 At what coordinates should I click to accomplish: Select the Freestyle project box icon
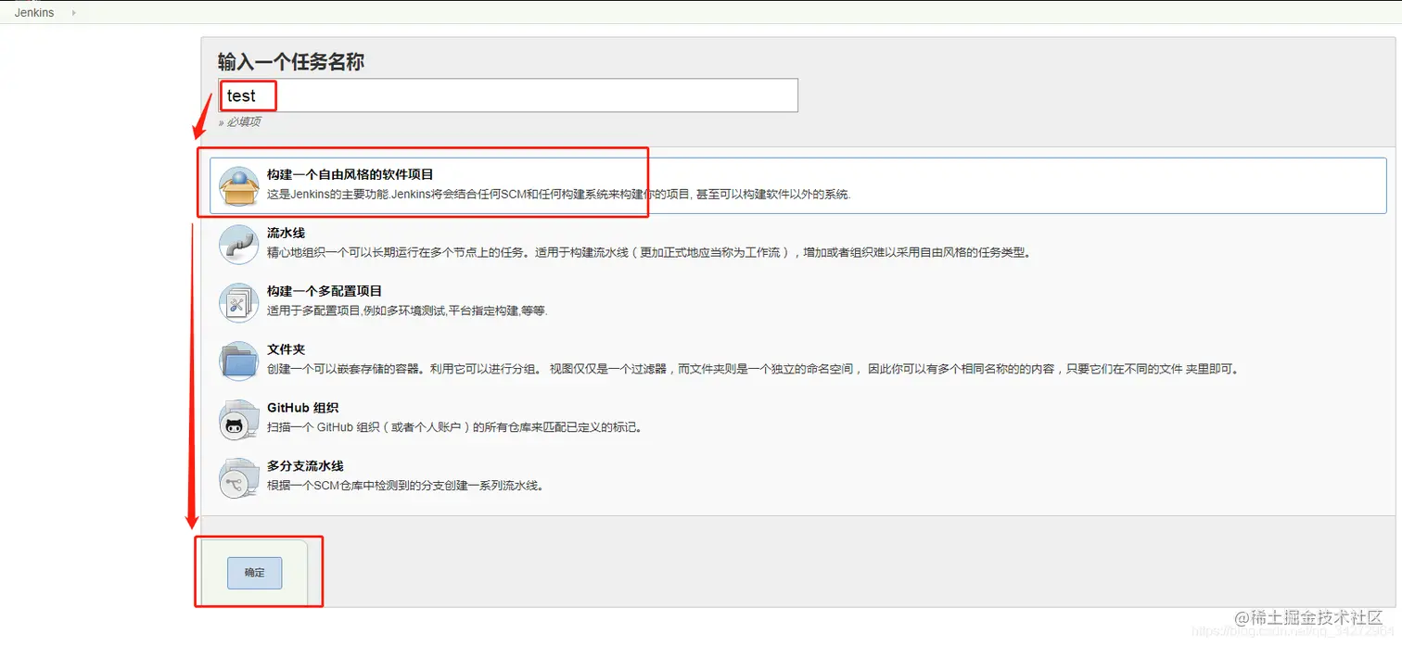238,186
